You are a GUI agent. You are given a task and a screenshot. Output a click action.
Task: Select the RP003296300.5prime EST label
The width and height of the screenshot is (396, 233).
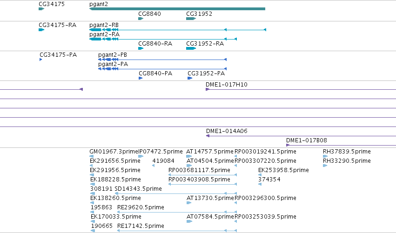(265, 198)
